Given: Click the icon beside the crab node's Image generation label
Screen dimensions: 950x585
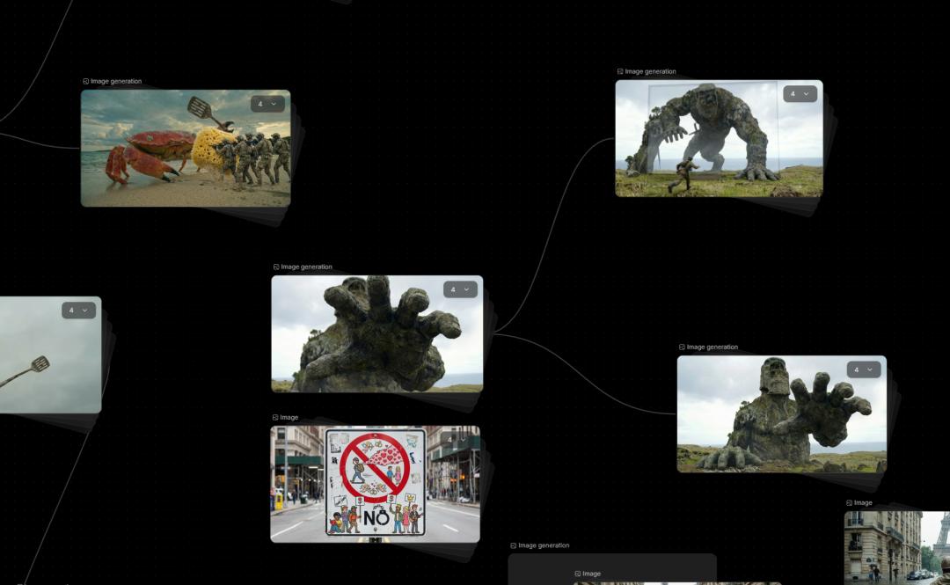Looking at the screenshot, I should tap(86, 81).
